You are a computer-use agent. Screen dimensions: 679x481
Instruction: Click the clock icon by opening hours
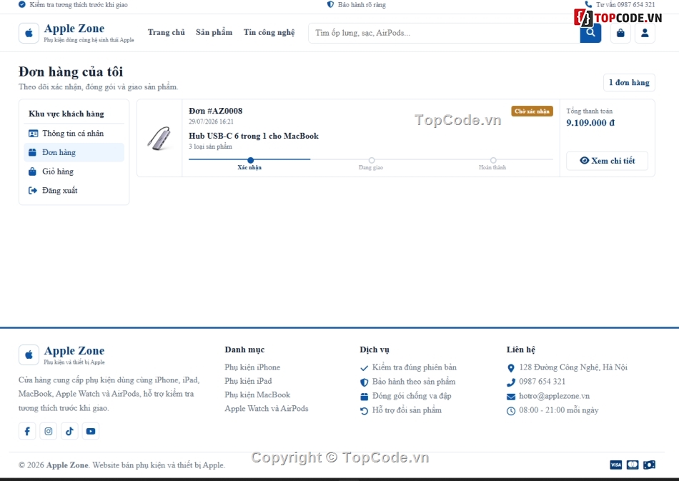pos(511,411)
